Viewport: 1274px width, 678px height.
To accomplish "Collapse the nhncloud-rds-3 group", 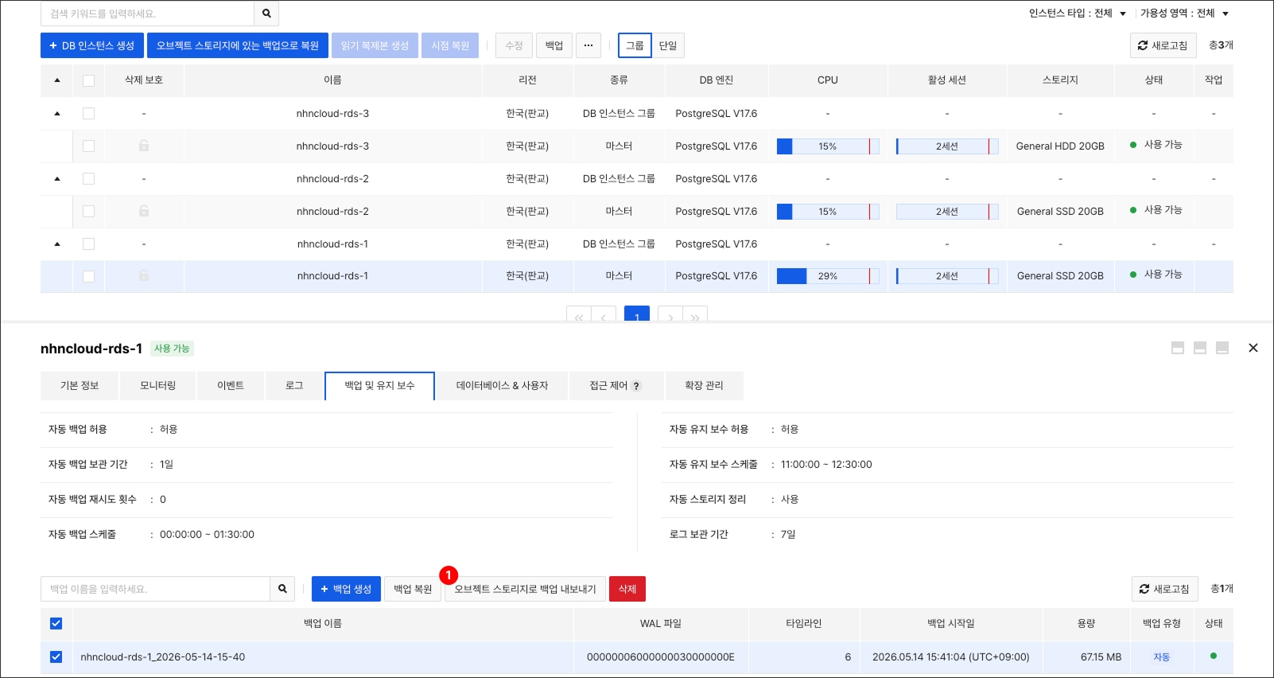I will [x=57, y=113].
